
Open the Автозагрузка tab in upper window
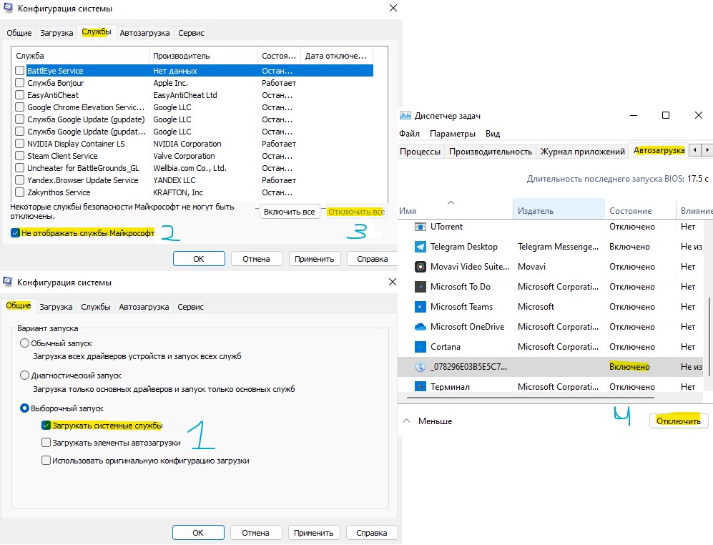coord(144,33)
